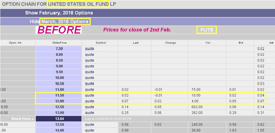Click the StrikePrice column header
The height and width of the screenshot is (133, 275).
tap(59, 43)
